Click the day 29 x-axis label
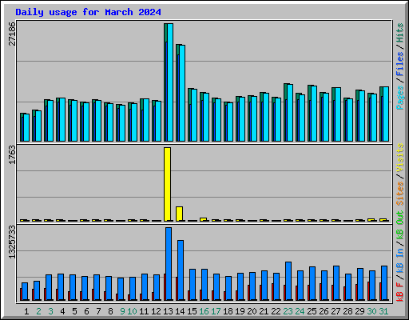 [359, 311]
